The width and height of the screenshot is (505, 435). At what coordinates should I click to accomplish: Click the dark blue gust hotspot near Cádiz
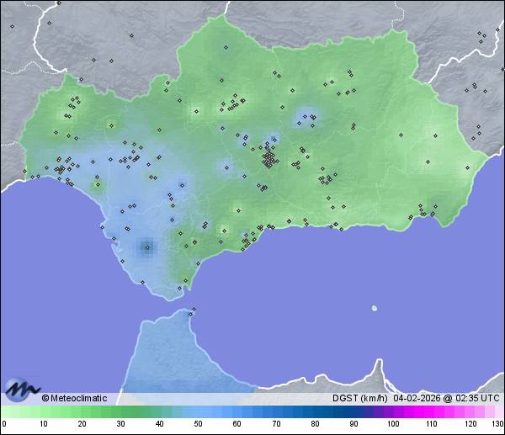click(147, 247)
